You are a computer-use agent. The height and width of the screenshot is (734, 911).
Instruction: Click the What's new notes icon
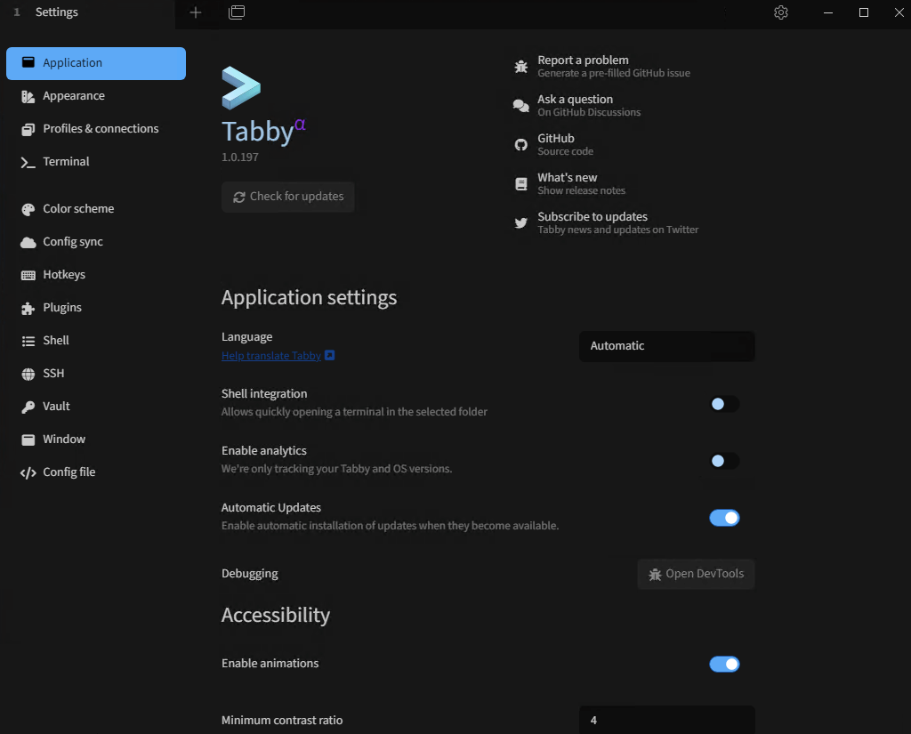(521, 184)
